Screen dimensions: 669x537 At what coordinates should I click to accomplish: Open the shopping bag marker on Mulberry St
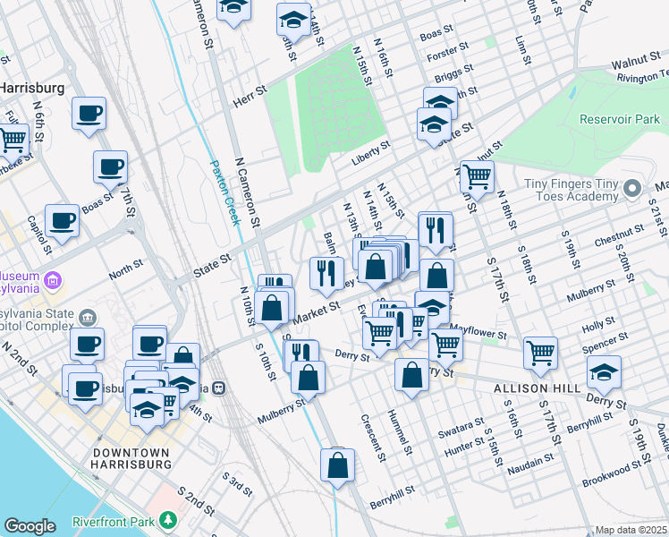(x=308, y=379)
